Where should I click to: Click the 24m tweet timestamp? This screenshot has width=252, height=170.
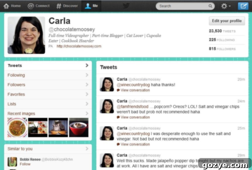tap(241, 101)
